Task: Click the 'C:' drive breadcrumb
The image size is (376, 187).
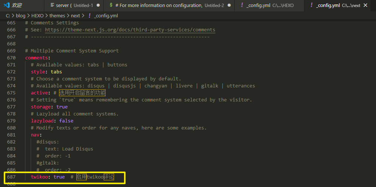Action: coord(8,16)
